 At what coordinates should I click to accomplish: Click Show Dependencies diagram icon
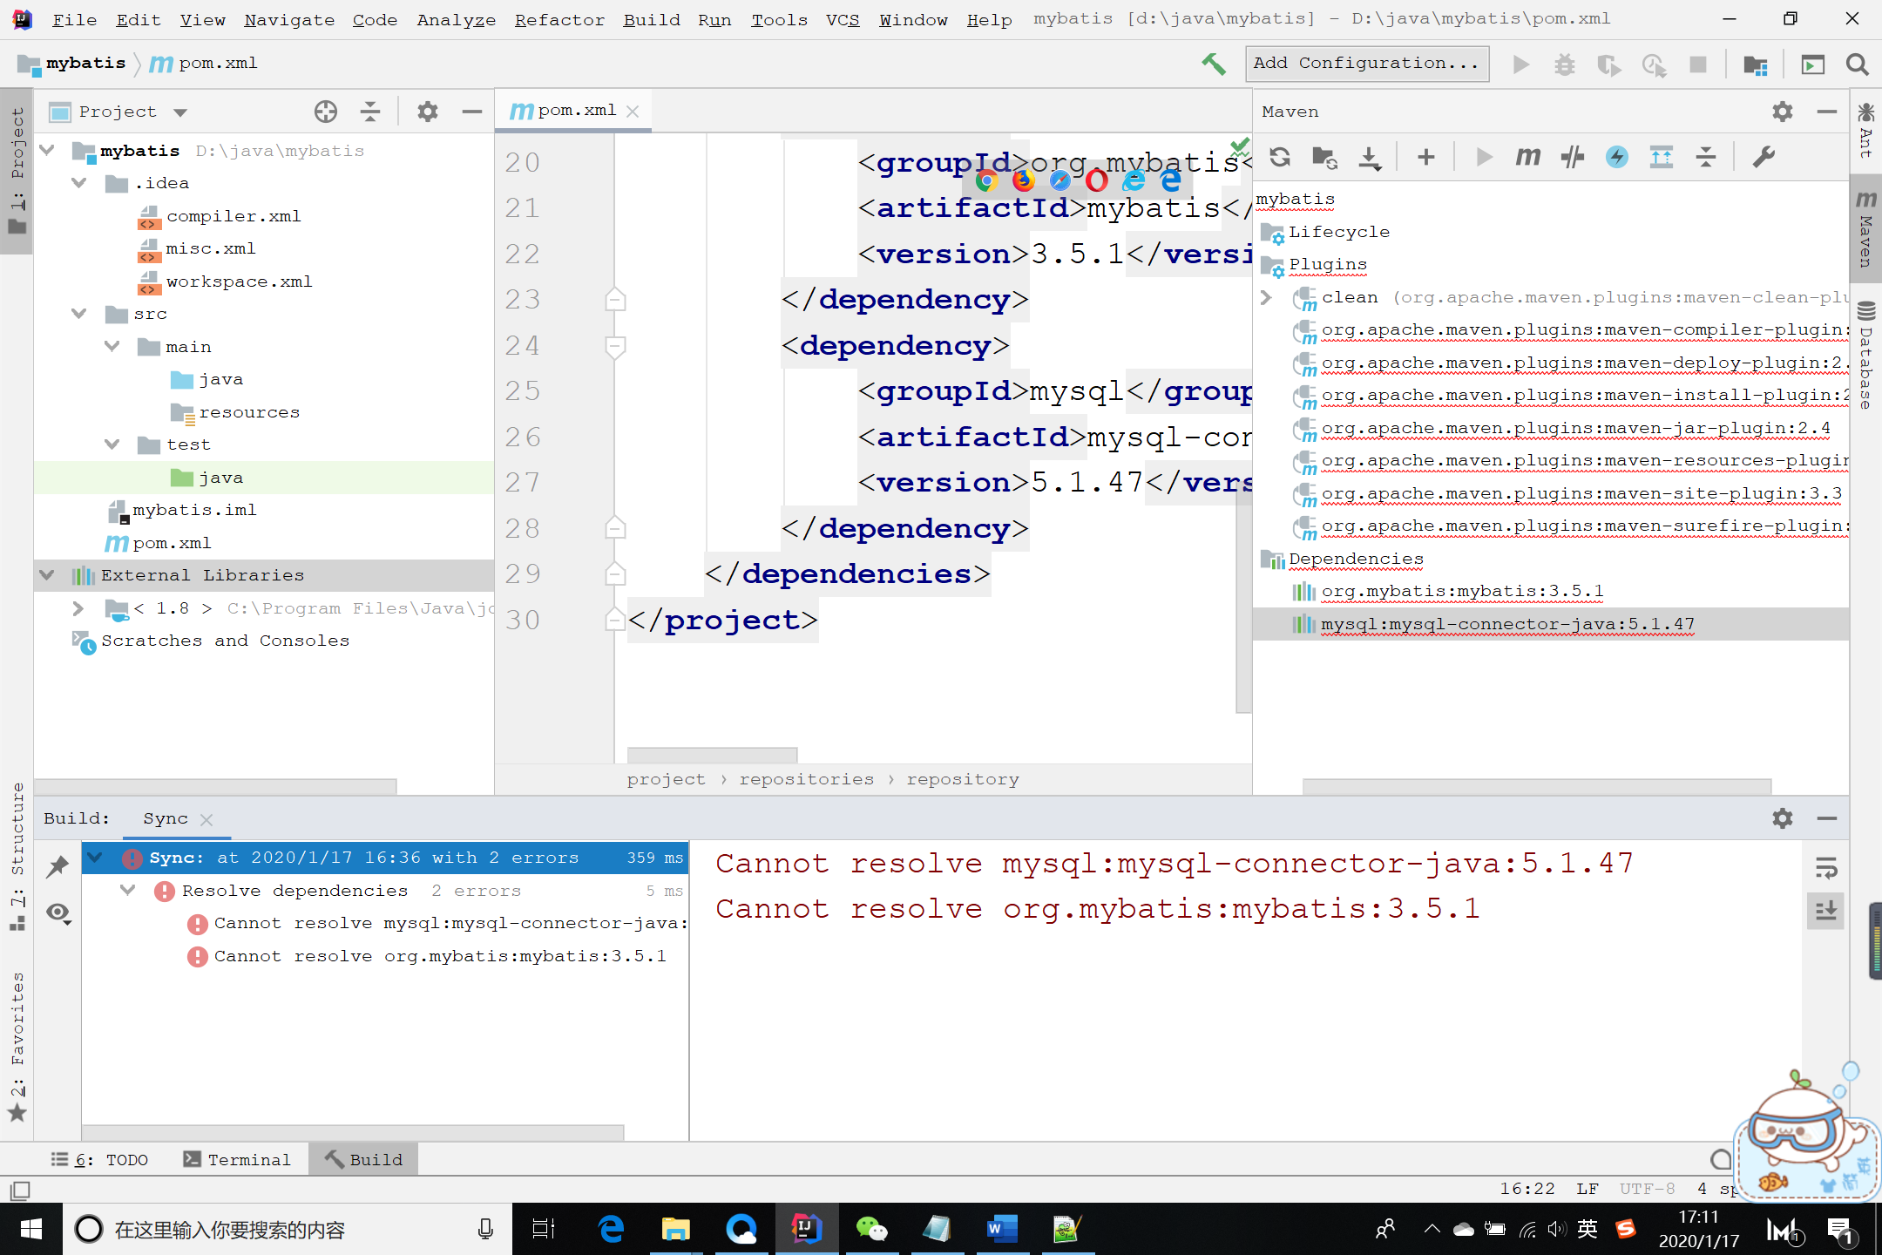[x=1662, y=157]
